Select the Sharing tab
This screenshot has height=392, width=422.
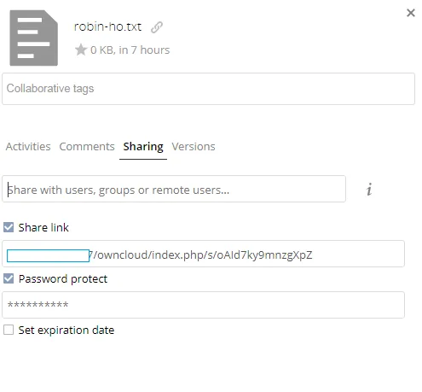(x=143, y=147)
